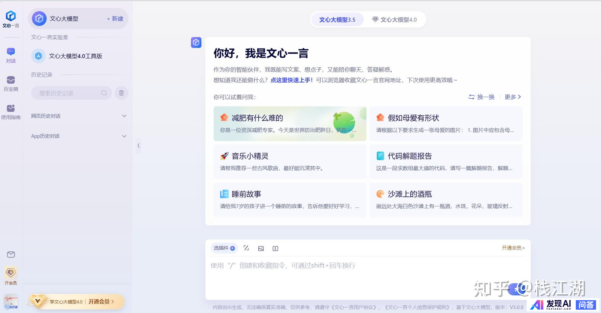Expand the App历史对话 section

click(x=124, y=136)
